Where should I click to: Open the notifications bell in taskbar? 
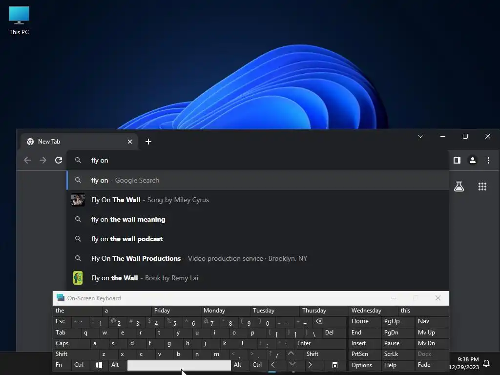tap(486, 363)
